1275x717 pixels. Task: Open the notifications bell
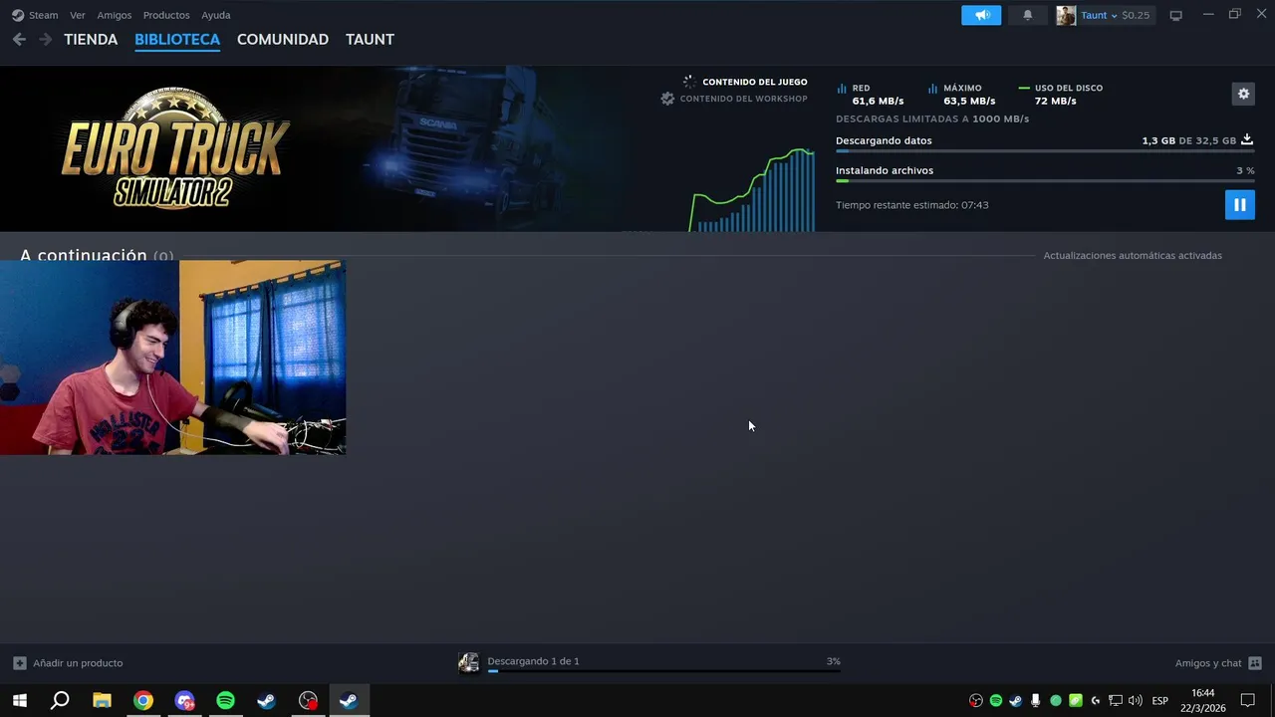tap(1028, 15)
